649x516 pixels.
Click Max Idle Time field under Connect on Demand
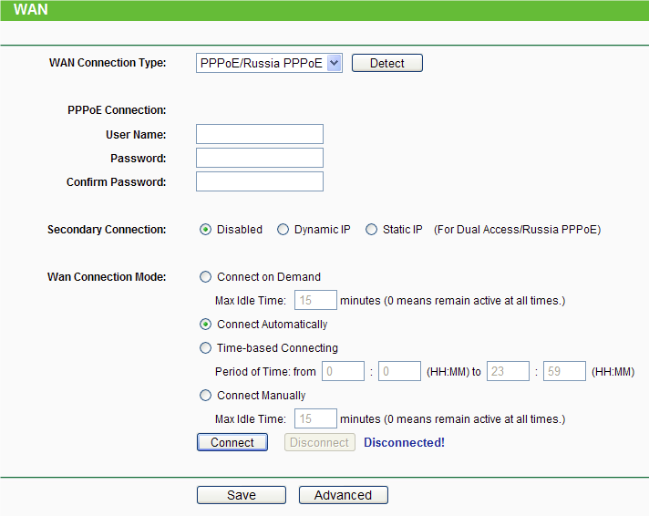[315, 300]
